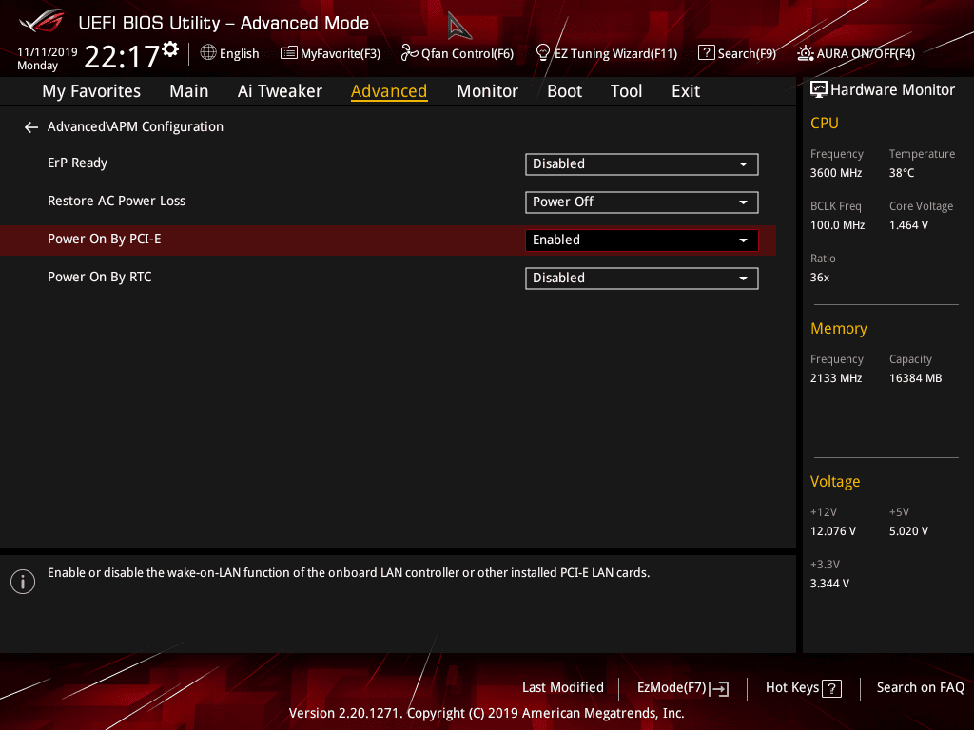
Task: Click the Core Voltage value 1.464 V
Action: coord(908,225)
